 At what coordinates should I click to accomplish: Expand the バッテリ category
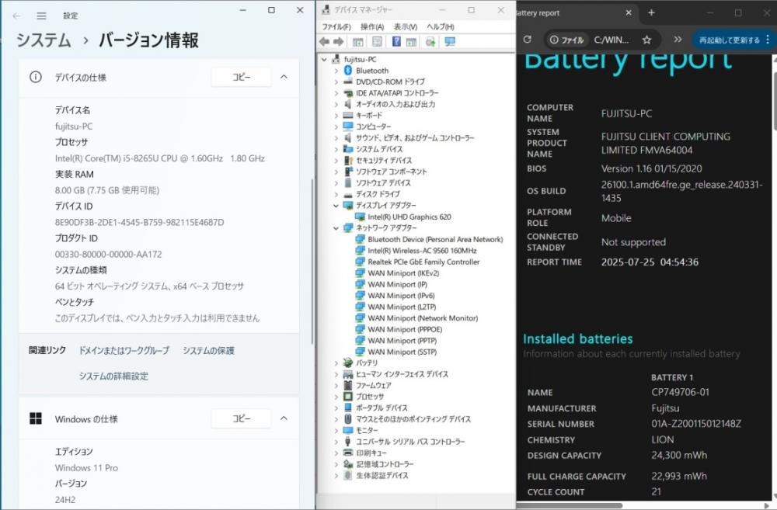pos(336,363)
